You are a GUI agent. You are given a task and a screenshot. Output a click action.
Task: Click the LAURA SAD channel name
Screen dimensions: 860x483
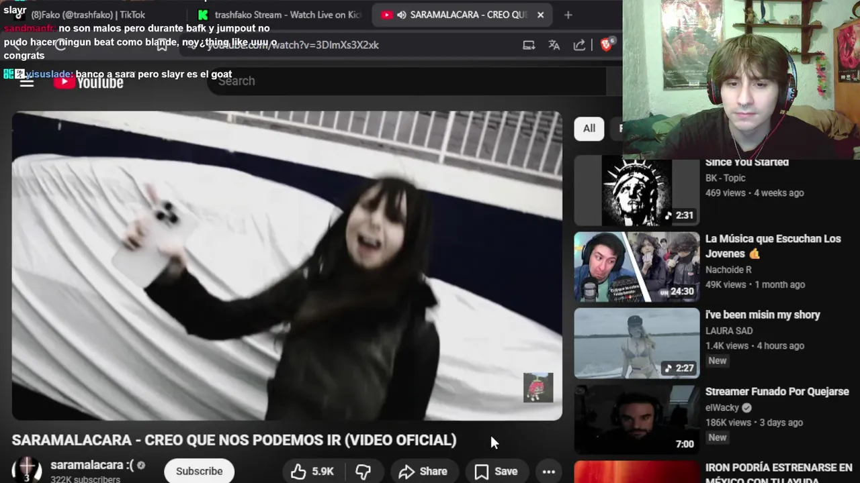(x=729, y=331)
